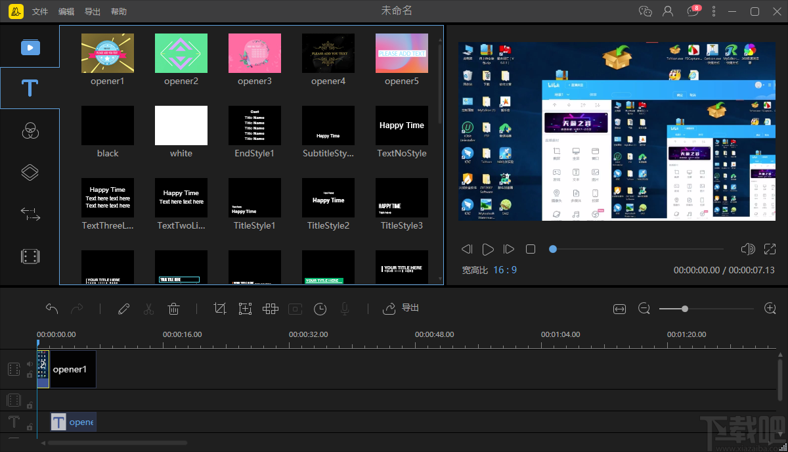Screen dimensions: 788x452
Task: Toggle lock on the text track
Action: click(x=30, y=427)
